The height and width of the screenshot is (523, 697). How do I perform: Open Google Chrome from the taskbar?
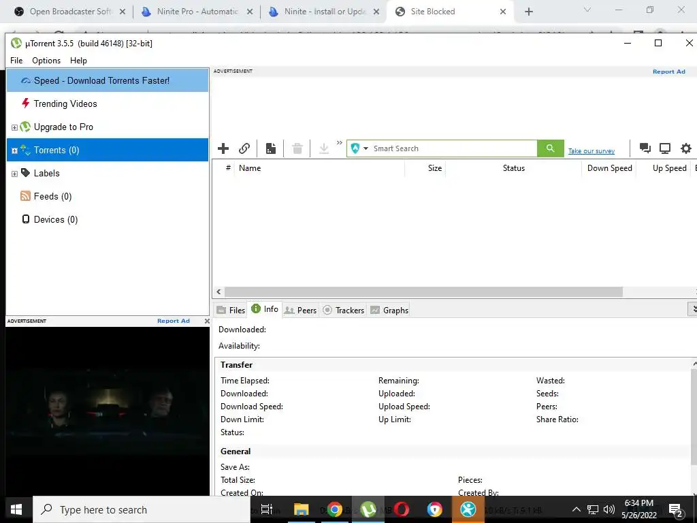click(334, 509)
